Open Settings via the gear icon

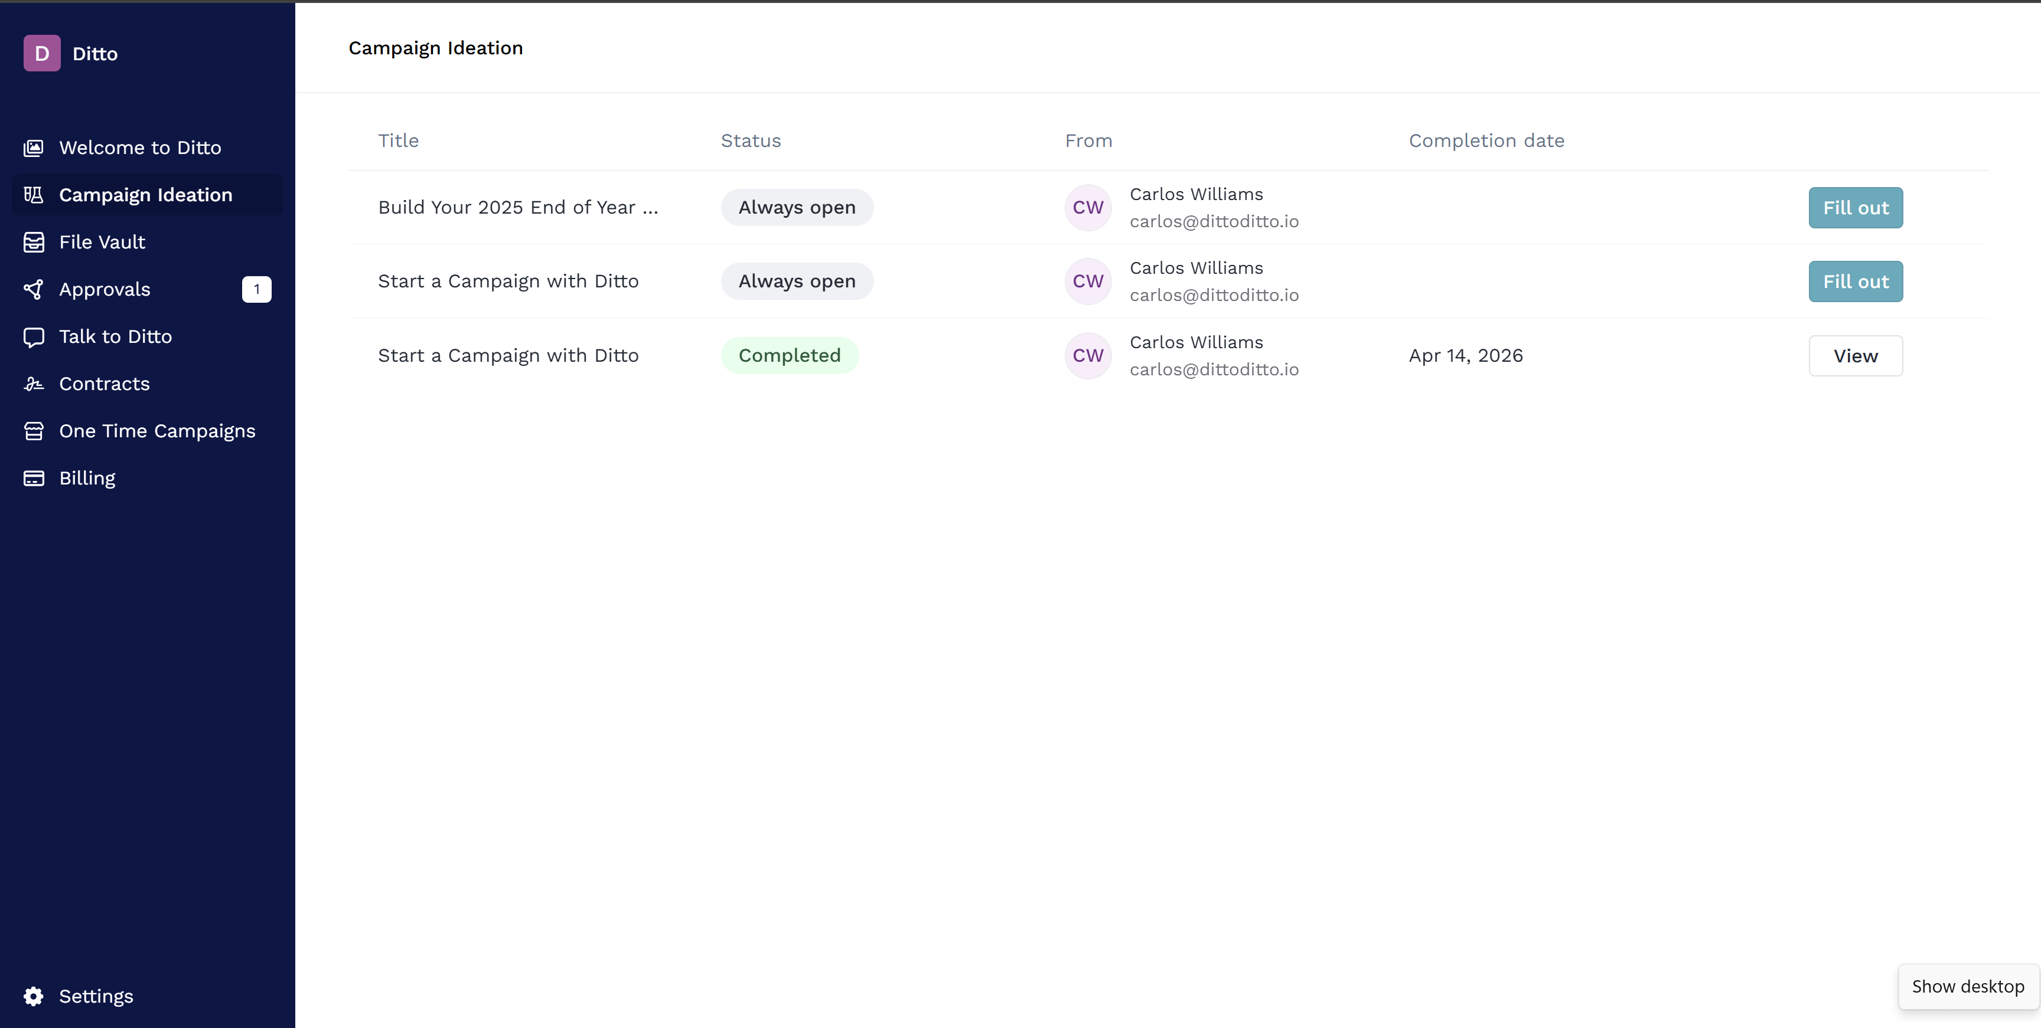click(33, 996)
